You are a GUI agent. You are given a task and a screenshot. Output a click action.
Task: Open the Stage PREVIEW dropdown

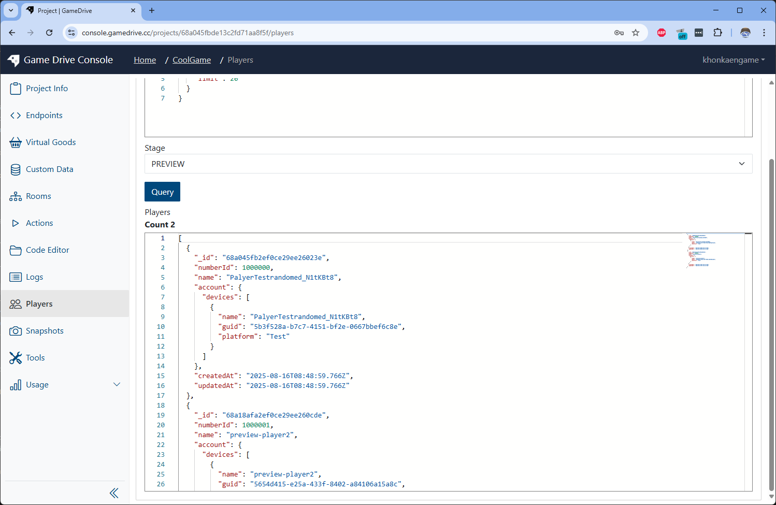[448, 164]
